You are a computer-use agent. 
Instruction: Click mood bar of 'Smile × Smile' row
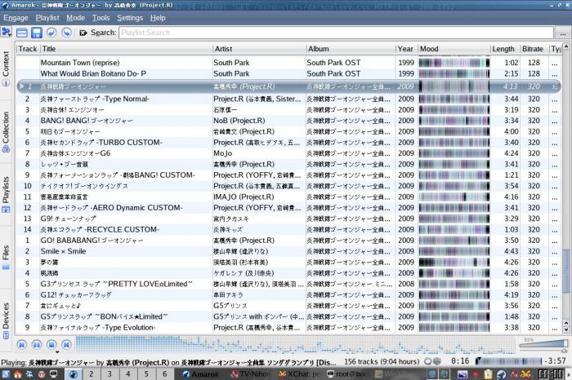coord(454,251)
